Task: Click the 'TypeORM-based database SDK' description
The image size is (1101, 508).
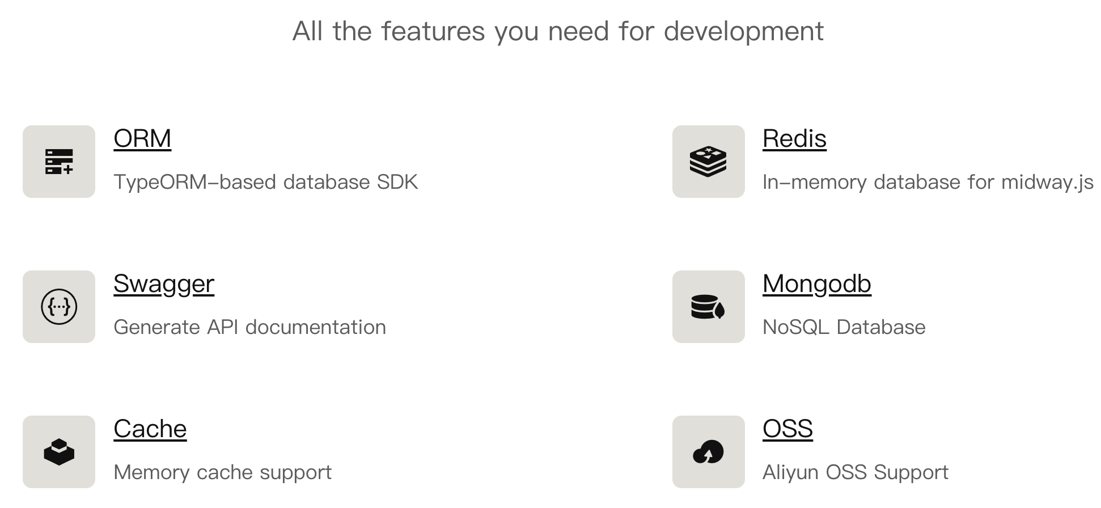Action: [x=265, y=182]
